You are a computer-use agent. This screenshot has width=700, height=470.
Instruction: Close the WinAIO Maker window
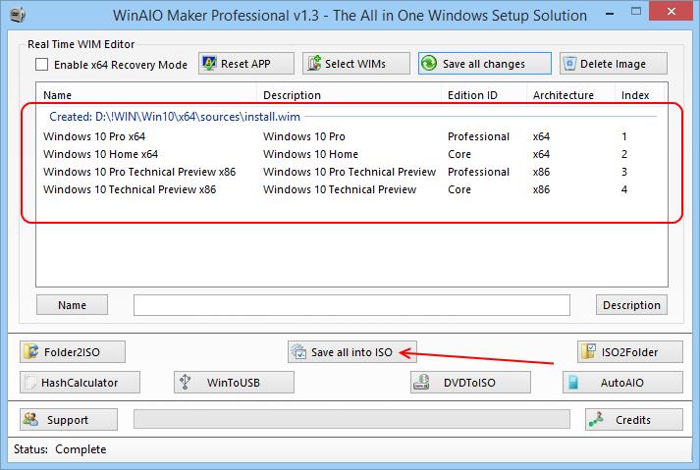671,12
